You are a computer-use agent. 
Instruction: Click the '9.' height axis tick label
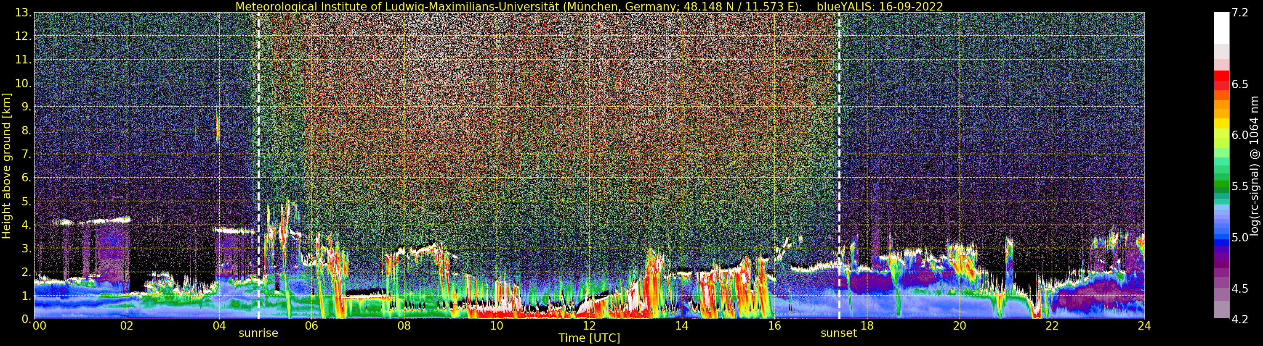pos(27,107)
